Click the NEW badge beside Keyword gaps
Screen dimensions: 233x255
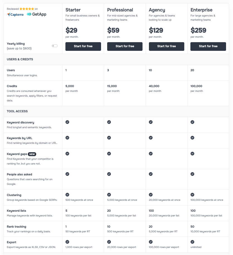[32, 154]
